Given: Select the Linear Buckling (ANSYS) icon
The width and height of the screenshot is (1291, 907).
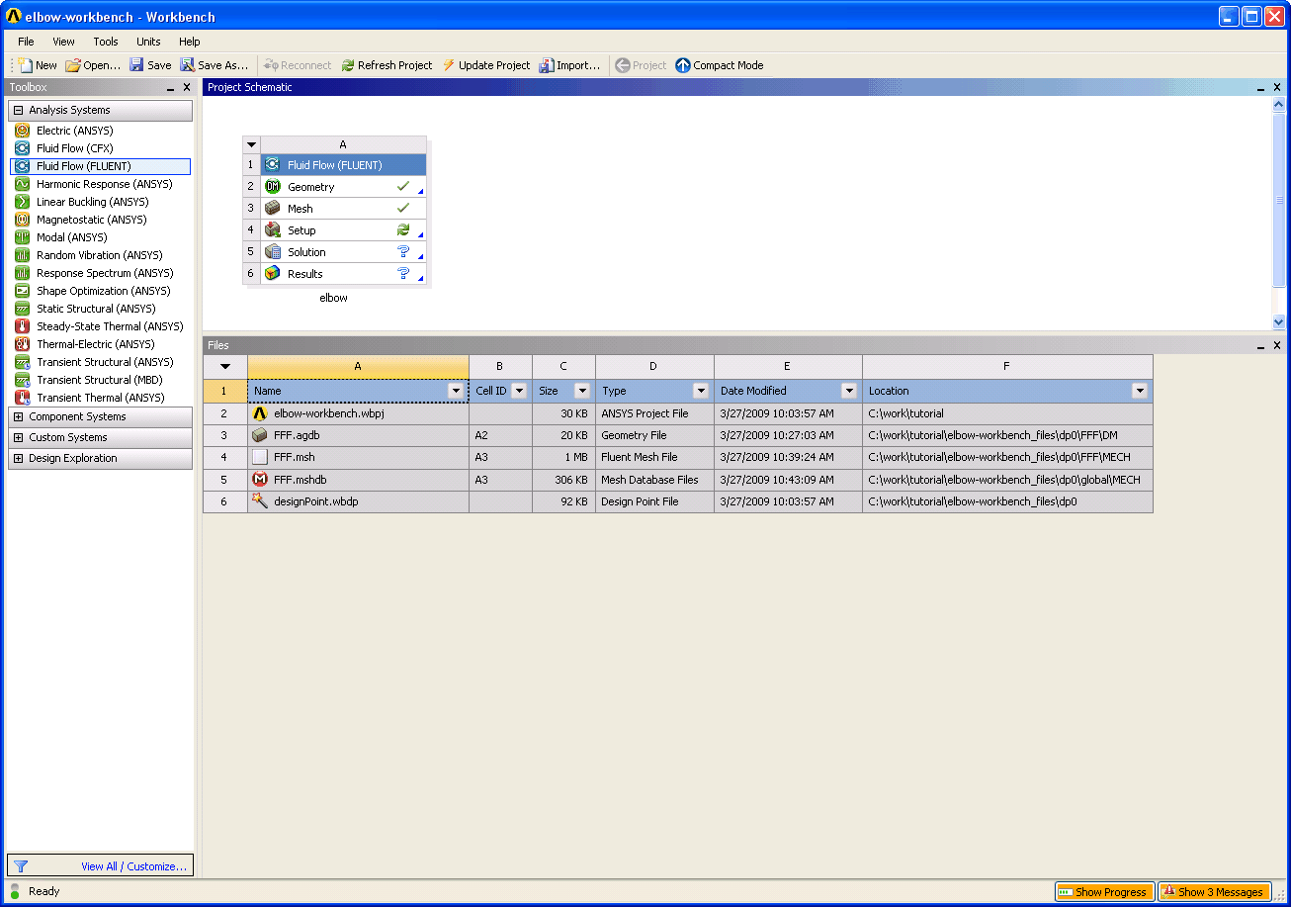Looking at the screenshot, I should click(22, 202).
